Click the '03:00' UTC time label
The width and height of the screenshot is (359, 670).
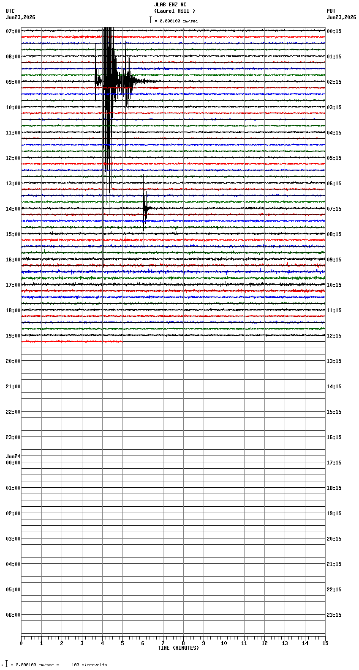click(x=13, y=539)
